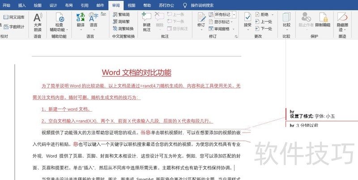The width and height of the screenshot is (358, 180).
Task: Toggle 修订 track changes button
Action: (201, 19)
